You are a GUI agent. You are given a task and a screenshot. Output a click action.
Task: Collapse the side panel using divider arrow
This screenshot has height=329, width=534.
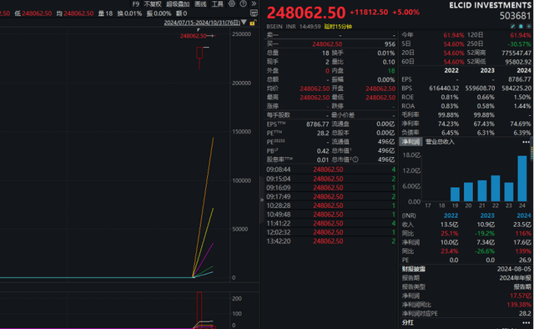coord(261,200)
